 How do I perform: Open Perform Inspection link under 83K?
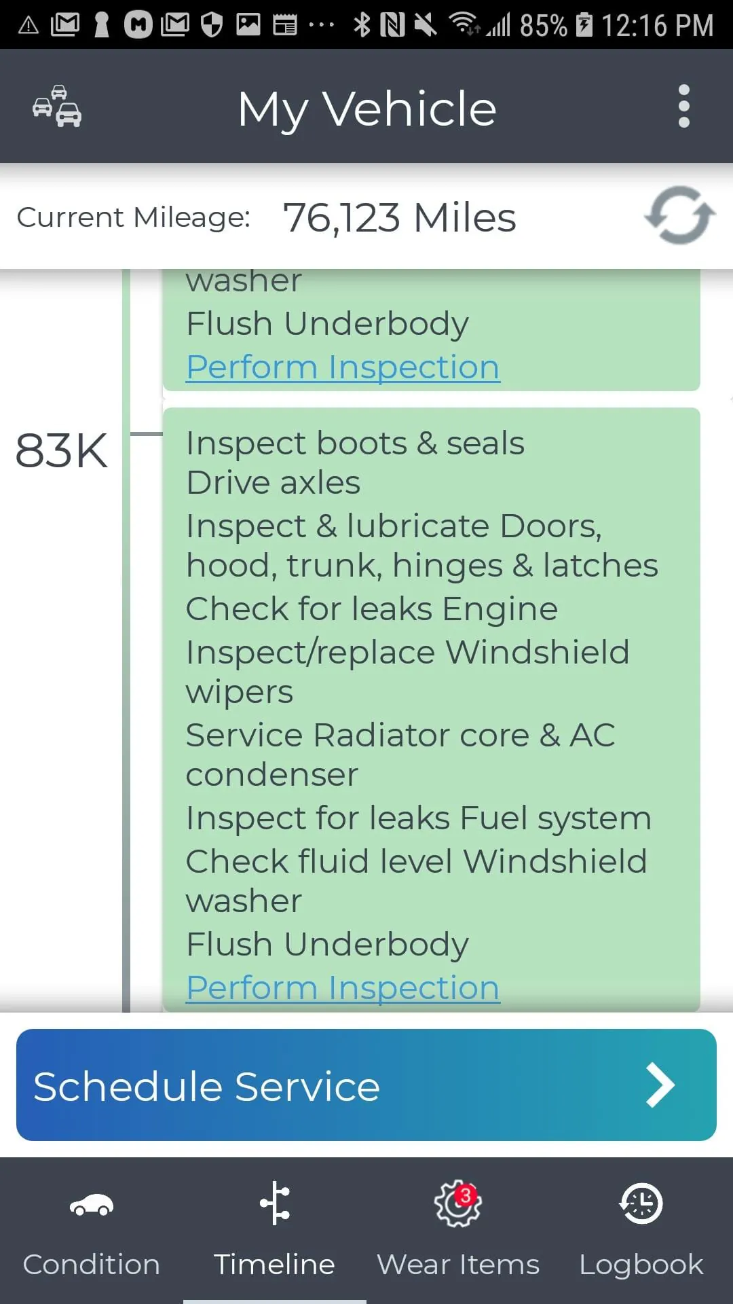343,988
